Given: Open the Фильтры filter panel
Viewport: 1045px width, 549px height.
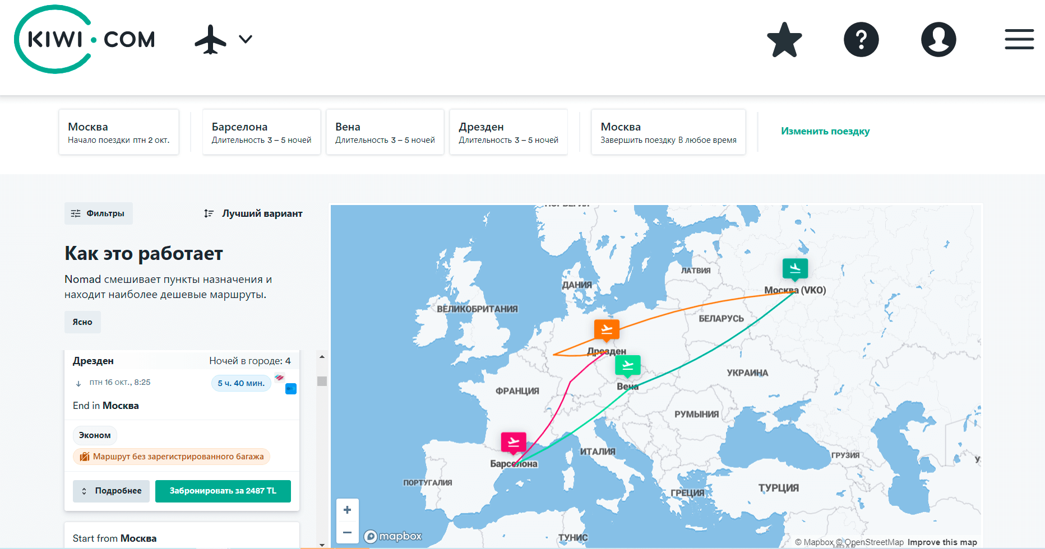Looking at the screenshot, I should (98, 213).
